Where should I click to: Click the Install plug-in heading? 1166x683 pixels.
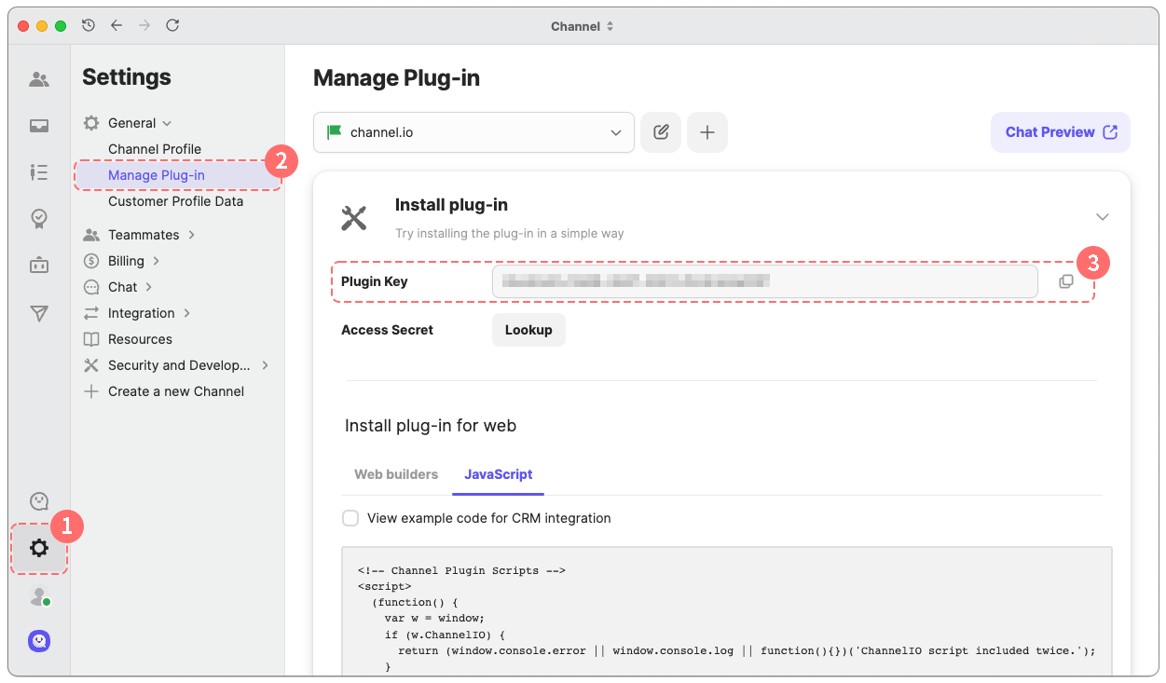[x=451, y=205]
